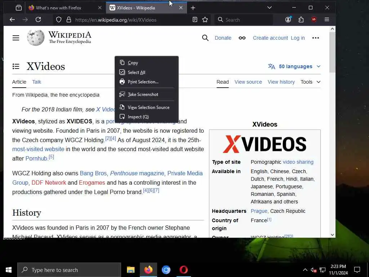Open notification center icon
The image size is (369, 277).
[357, 270]
